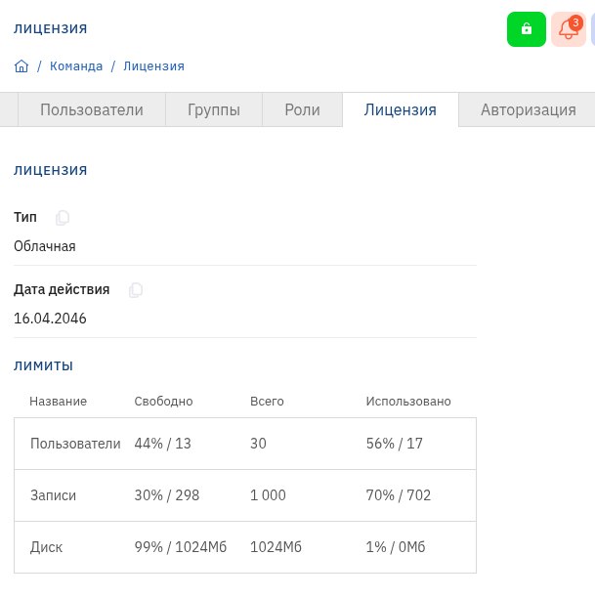Screen dimensions: 595x598
Task: Click the Название column header
Action: (58, 402)
